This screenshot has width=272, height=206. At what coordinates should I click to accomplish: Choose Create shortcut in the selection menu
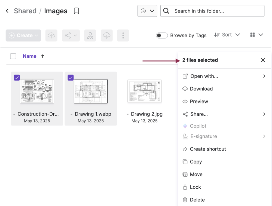tap(208, 149)
